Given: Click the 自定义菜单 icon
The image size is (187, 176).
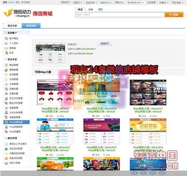Looking at the screenshot, I should [x=6, y=163].
